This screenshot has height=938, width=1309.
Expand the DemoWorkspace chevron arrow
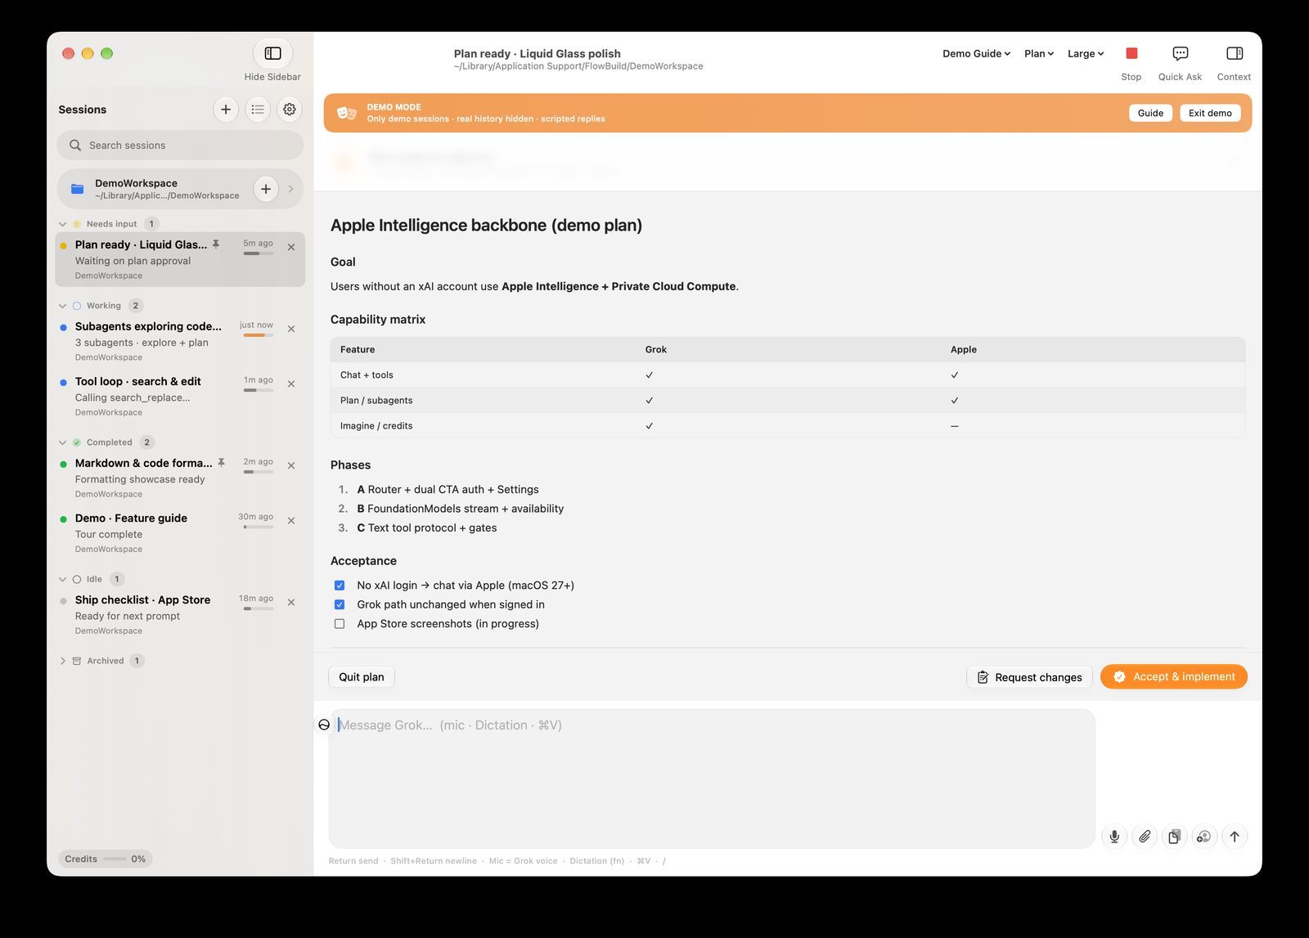point(290,189)
